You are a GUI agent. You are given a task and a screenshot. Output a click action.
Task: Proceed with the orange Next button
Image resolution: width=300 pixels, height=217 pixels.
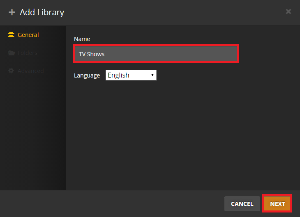tap(277, 204)
